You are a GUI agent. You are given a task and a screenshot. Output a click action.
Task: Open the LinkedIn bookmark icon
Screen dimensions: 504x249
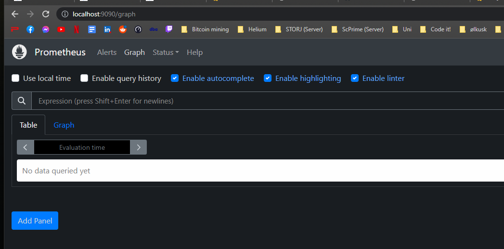(x=107, y=29)
